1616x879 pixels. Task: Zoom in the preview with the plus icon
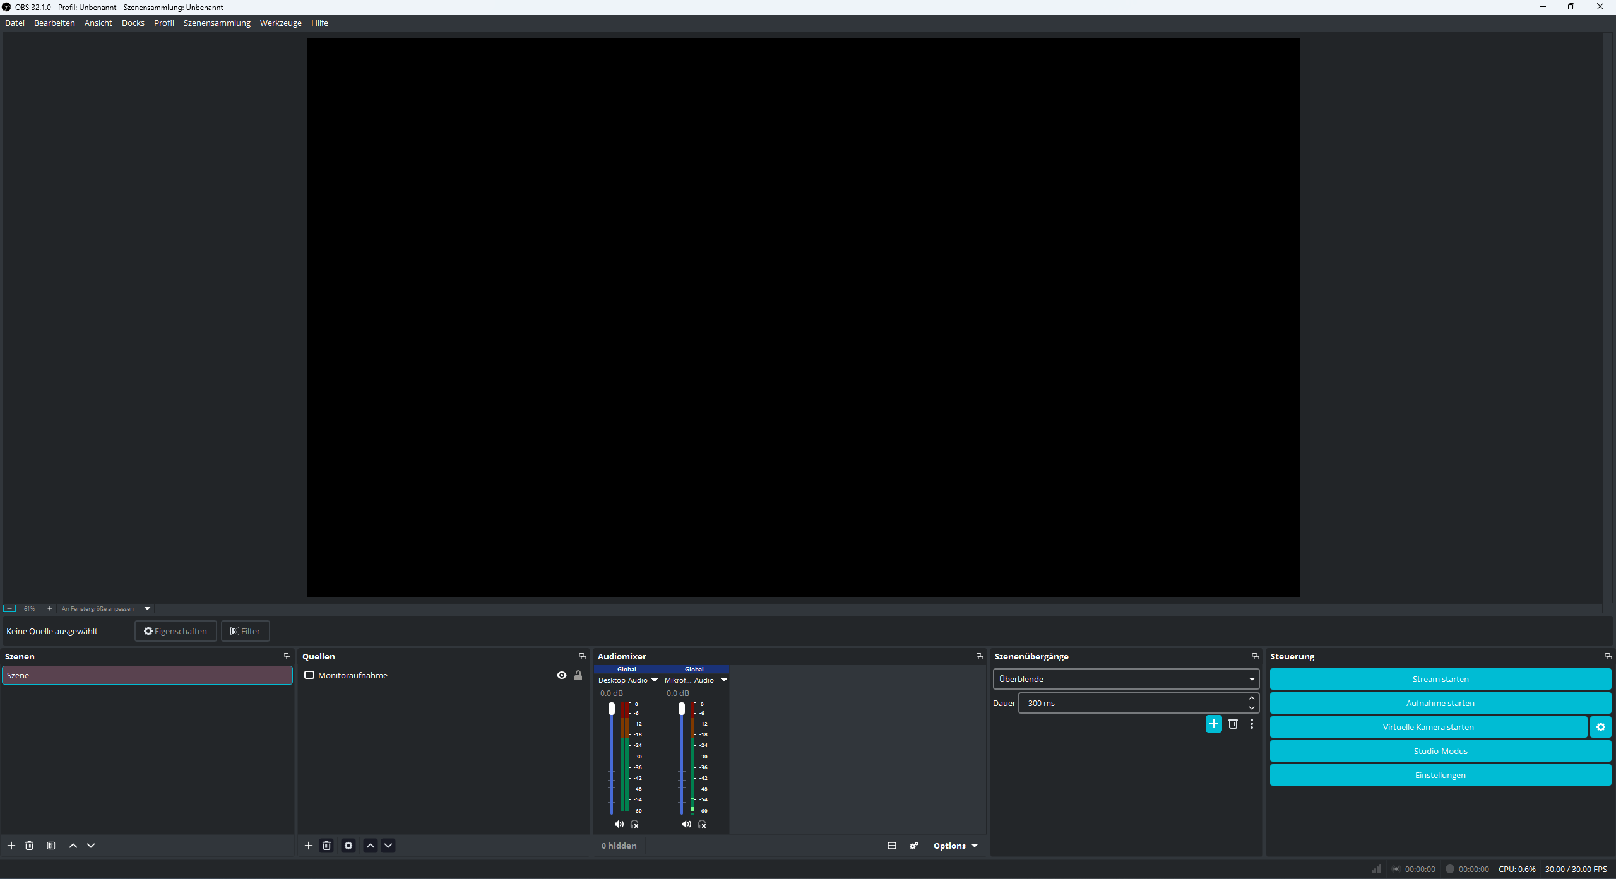pos(50,608)
